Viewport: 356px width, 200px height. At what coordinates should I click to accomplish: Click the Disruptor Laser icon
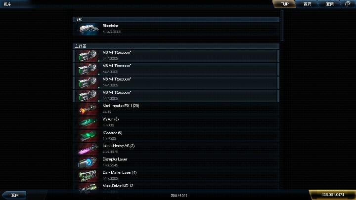[88, 162]
